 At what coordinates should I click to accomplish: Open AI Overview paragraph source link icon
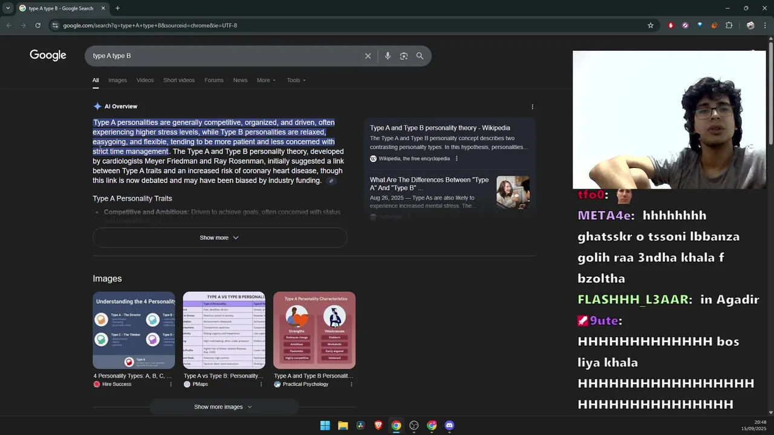click(x=331, y=181)
